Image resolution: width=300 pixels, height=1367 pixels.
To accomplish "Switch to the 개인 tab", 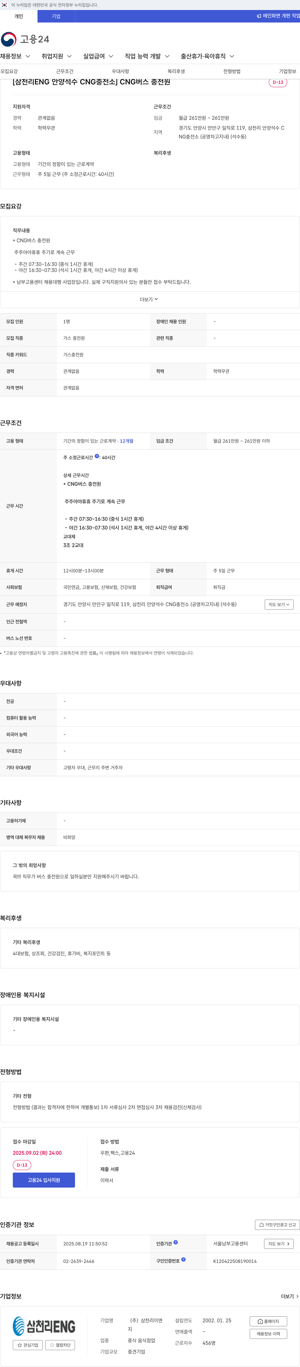I will coord(18,16).
